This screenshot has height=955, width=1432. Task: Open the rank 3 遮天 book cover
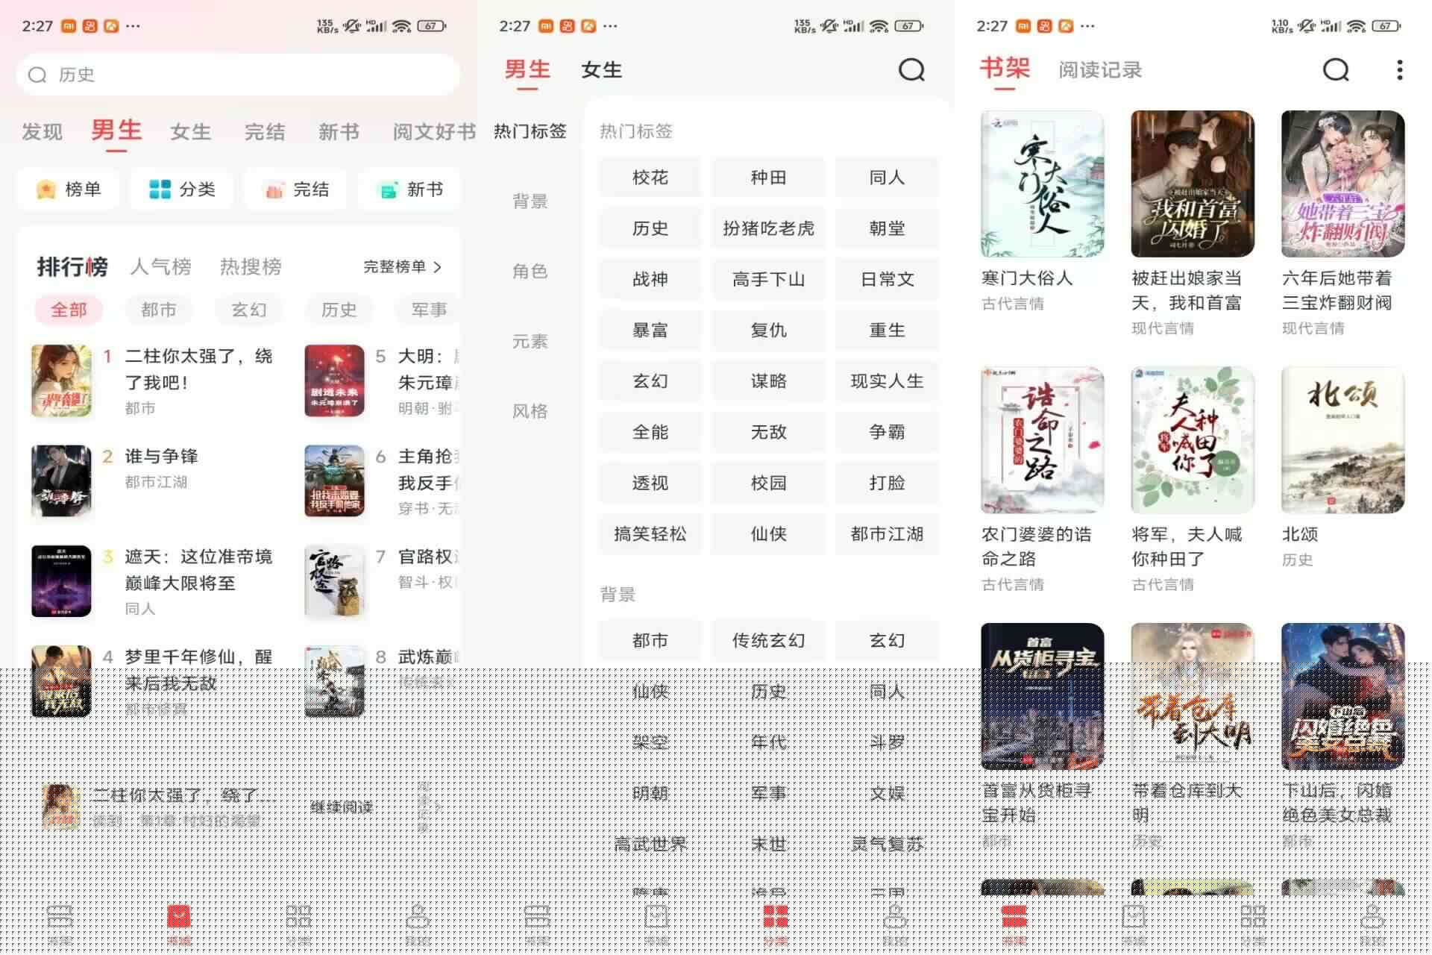61,580
